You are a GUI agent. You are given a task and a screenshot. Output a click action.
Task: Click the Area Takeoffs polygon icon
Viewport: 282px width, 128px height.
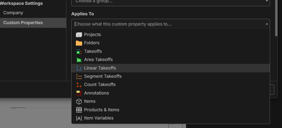[x=79, y=60]
